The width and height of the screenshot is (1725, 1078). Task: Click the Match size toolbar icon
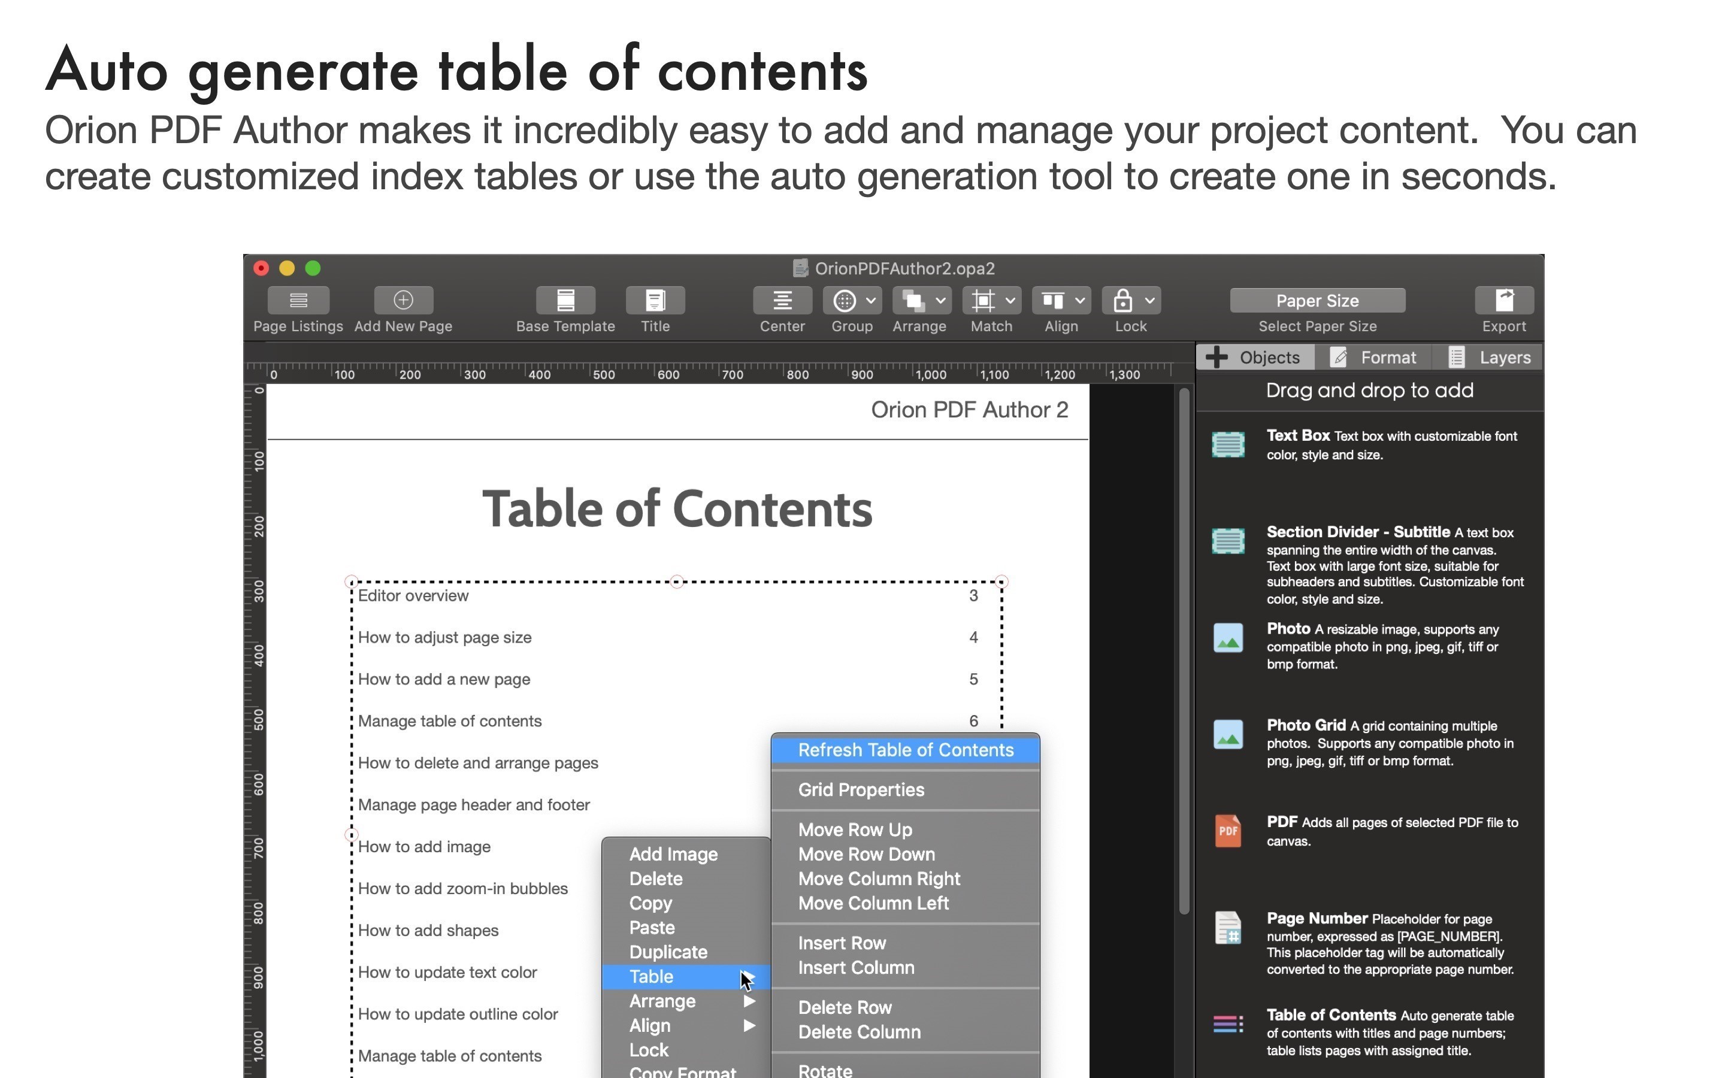point(983,300)
